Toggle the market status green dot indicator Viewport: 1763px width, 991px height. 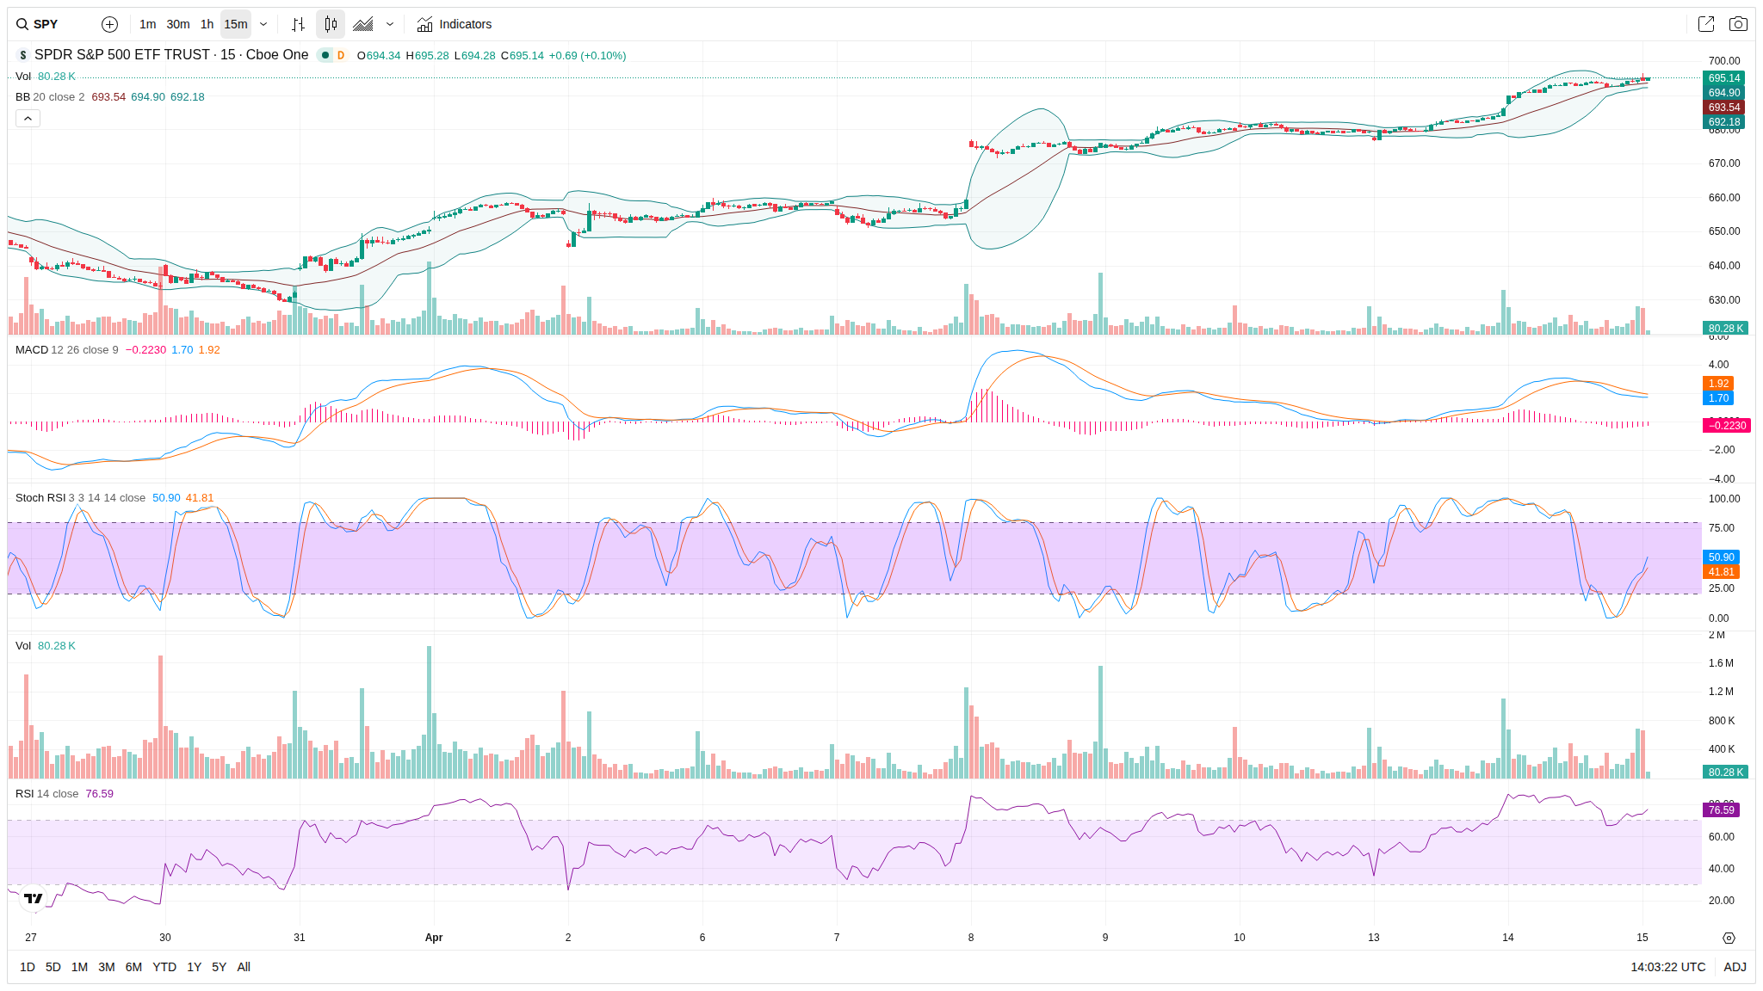coord(325,55)
